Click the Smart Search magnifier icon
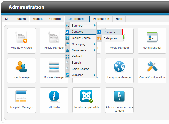 coord(67,69)
